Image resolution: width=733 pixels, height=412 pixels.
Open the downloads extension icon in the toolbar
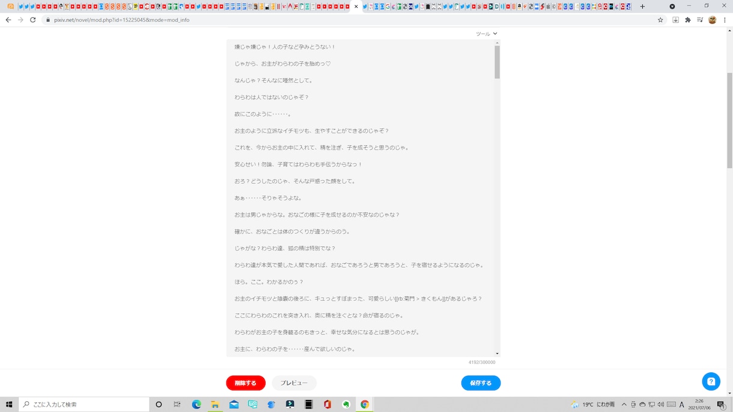pos(675,20)
